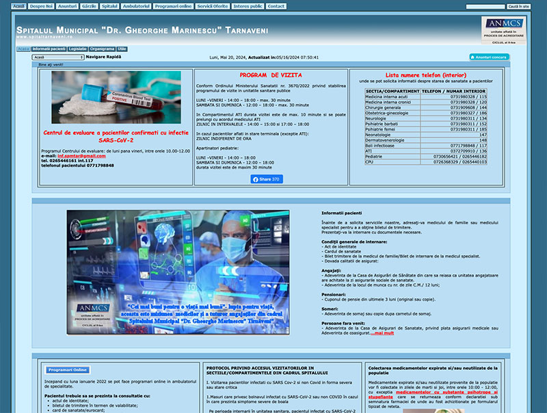Click the ANMCS accreditation logo in header
Screen dimensions: 547x413
pyautogui.click(x=503, y=30)
